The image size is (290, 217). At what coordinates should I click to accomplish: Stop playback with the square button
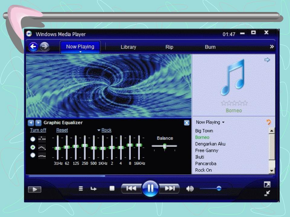(x=112, y=188)
